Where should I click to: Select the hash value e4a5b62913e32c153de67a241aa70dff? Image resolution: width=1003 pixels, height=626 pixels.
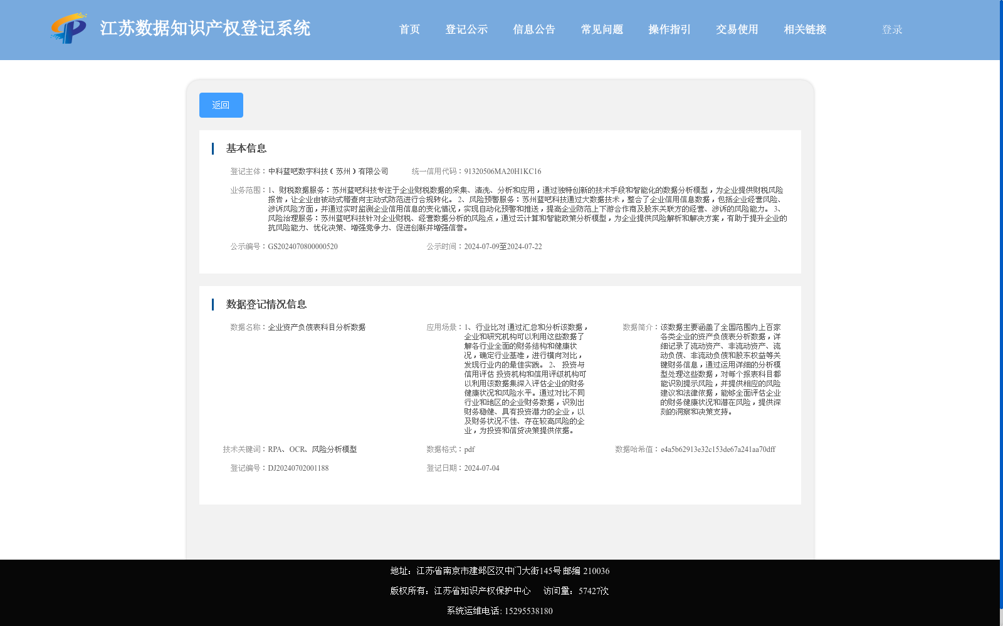718,449
